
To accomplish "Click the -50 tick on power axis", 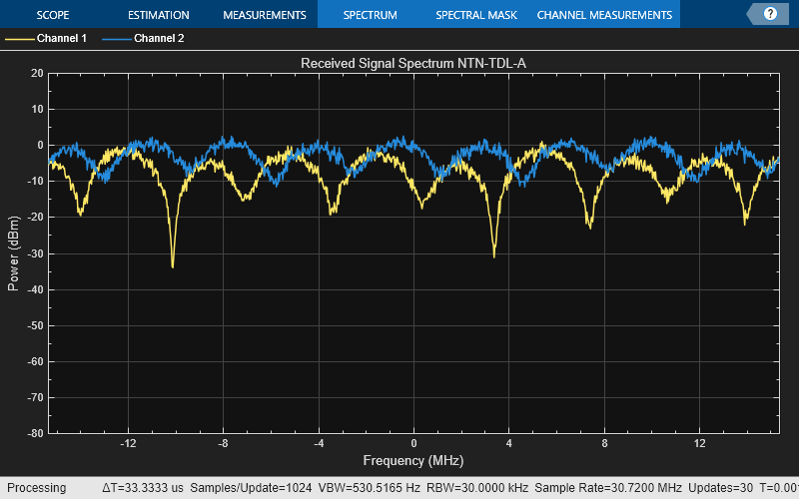I will [x=35, y=326].
